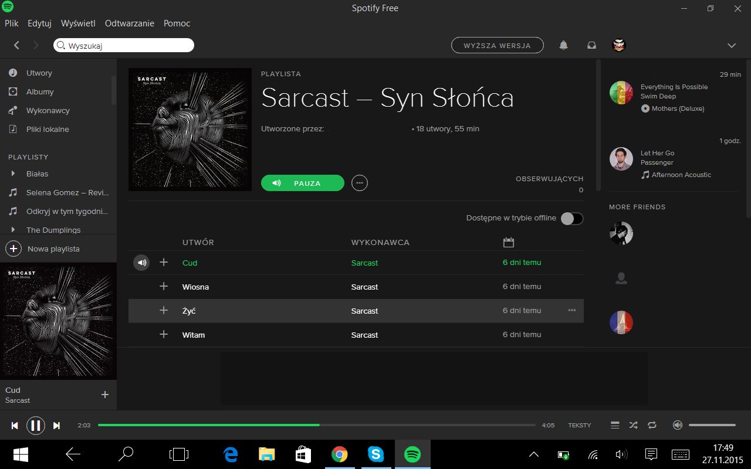Open the notifications bell

pyautogui.click(x=563, y=45)
